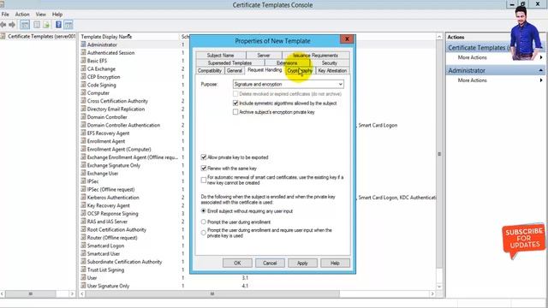Click the console tree's horizontal scrollbar thumb
The height and width of the screenshot is (308, 548).
(31, 294)
